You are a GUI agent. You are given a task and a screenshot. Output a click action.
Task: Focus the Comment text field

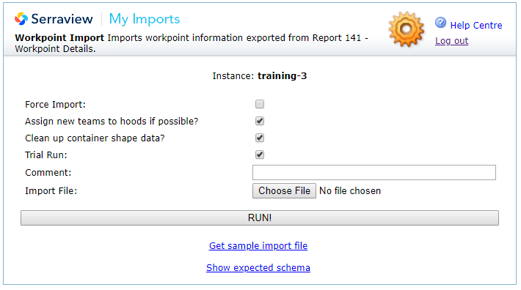(374, 172)
